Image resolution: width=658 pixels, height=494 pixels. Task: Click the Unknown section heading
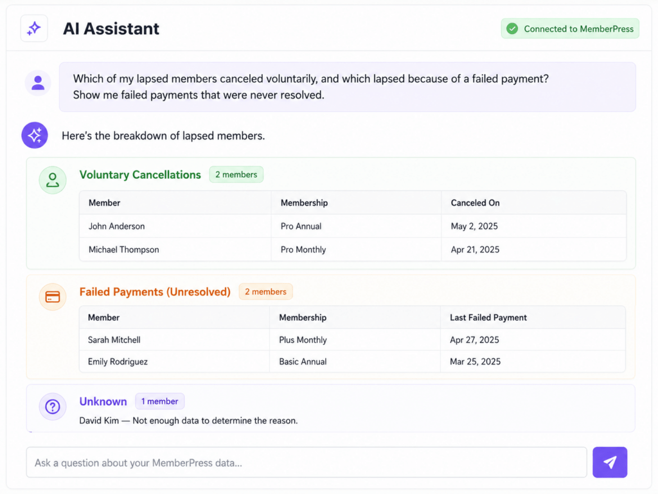click(103, 401)
